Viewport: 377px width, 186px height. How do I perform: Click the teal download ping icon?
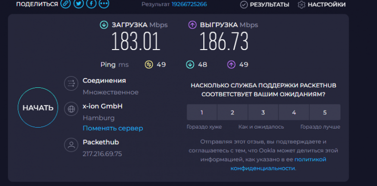coord(190,64)
